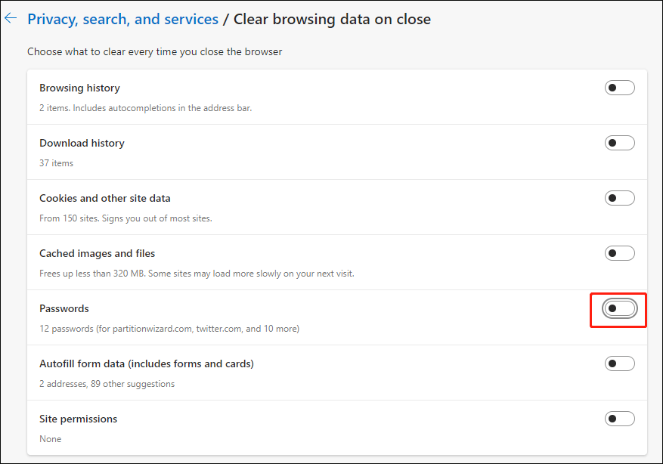
Task: Select the Download history row
Action: pos(82,143)
